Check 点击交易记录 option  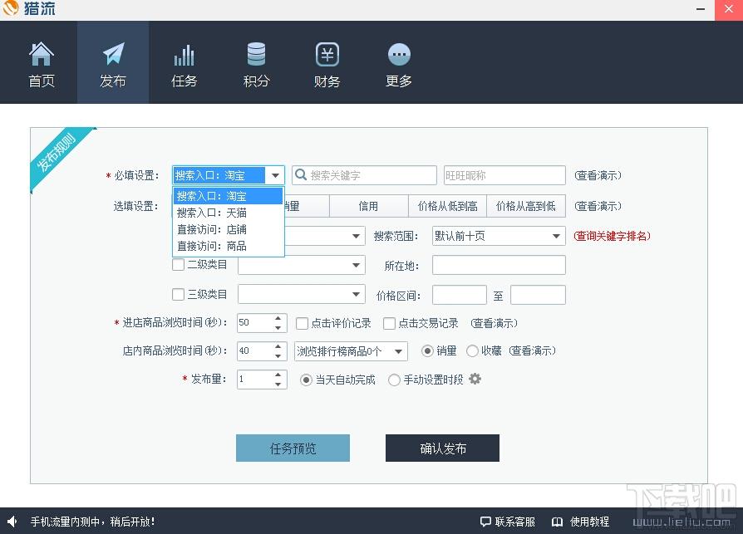[389, 323]
